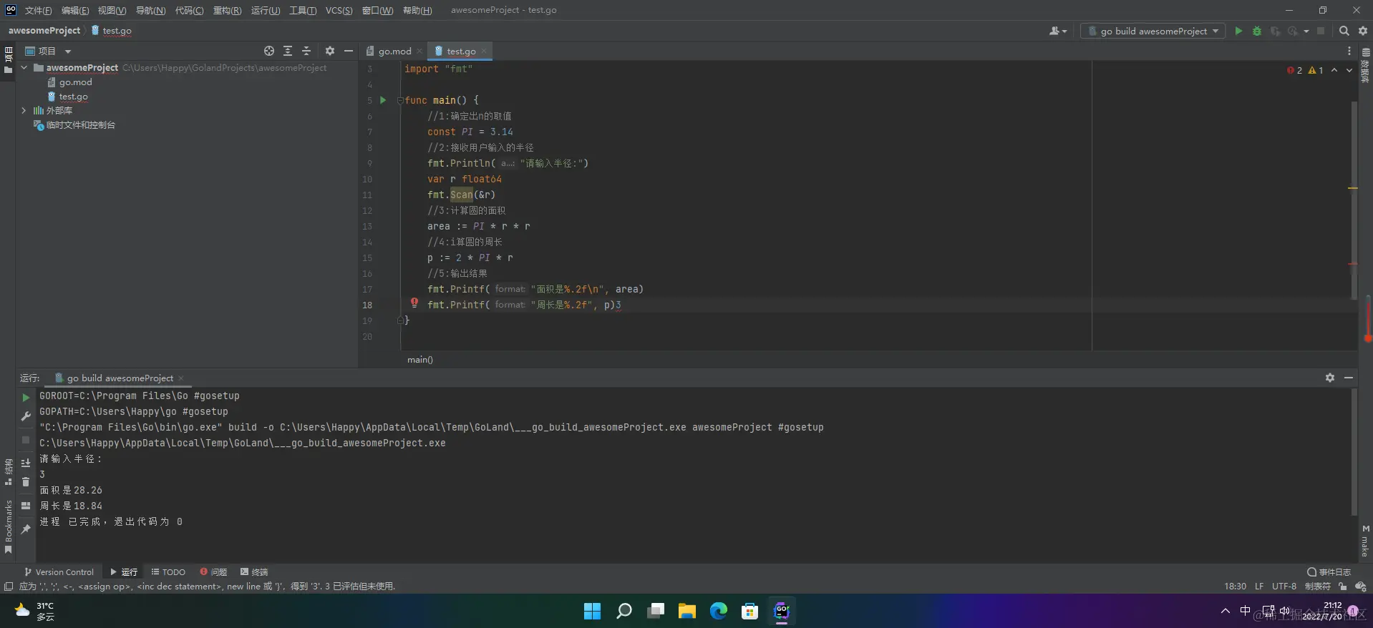The height and width of the screenshot is (628, 1373).
Task: Open the 终端 terminal tool window
Action: tap(254, 572)
